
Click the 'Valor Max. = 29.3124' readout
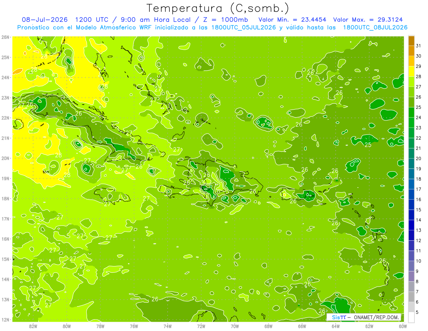pyautogui.click(x=368, y=20)
